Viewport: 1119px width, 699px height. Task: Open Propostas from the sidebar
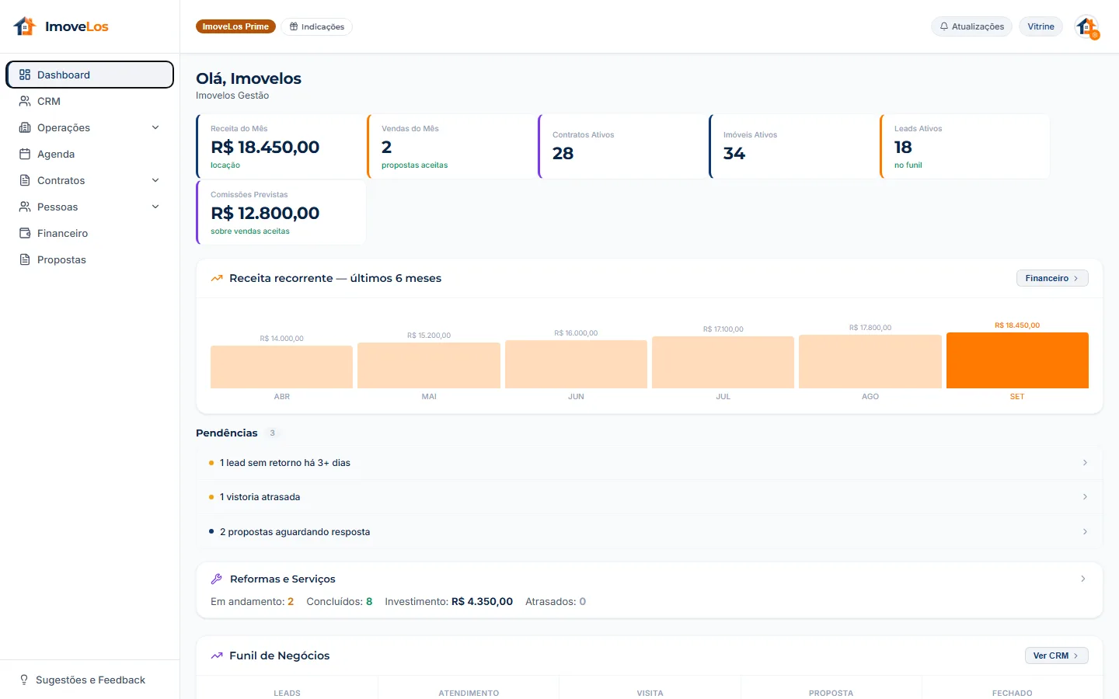(89, 259)
